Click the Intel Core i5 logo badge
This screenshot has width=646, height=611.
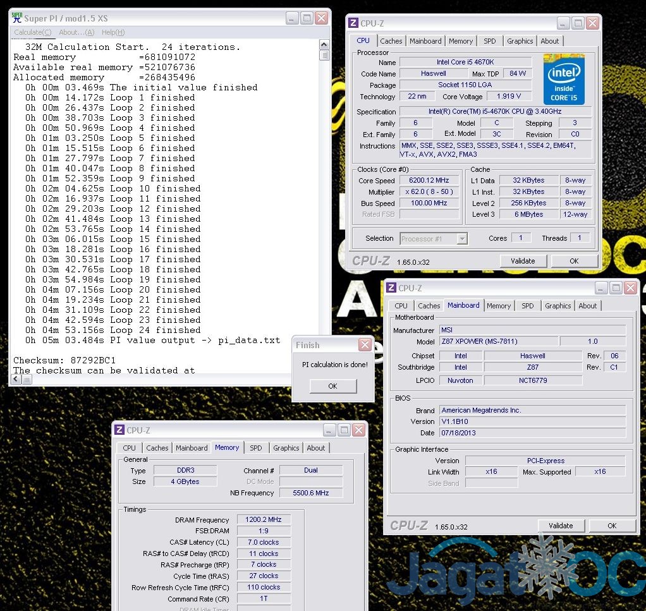[564, 79]
